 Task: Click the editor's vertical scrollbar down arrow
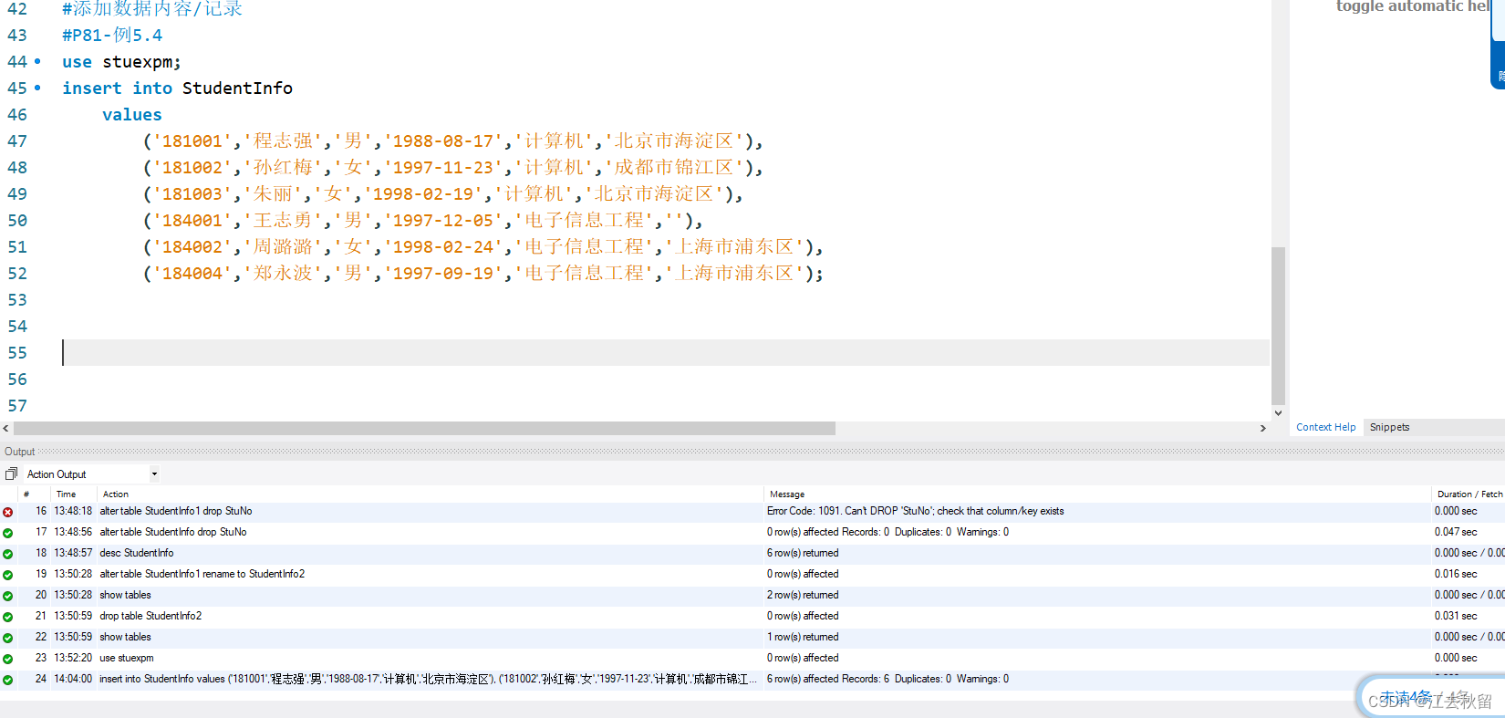coord(1278,413)
